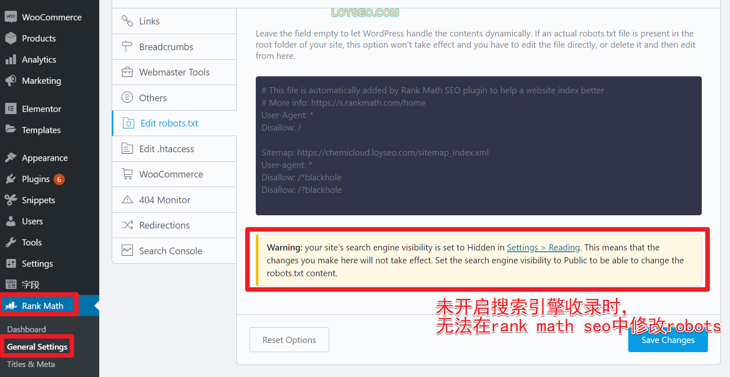Click the Reset Options button
The image size is (730, 377).
pyautogui.click(x=289, y=340)
